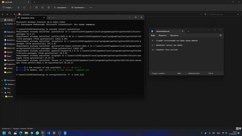Go forward with Explorer's right arrow
The width and height of the screenshot is (242, 136).
tap(7, 14)
